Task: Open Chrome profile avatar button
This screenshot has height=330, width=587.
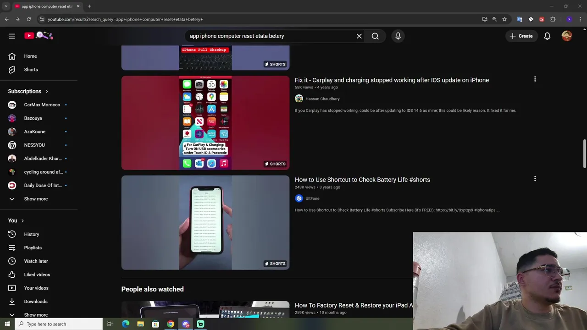Action: 569,19
